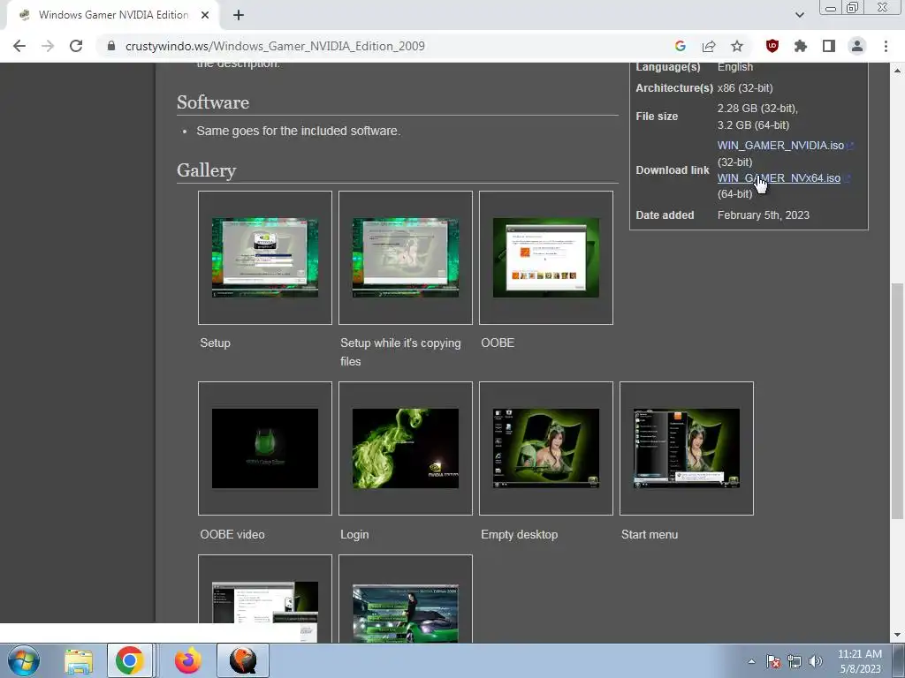Open the network status tray icon

pos(795,661)
